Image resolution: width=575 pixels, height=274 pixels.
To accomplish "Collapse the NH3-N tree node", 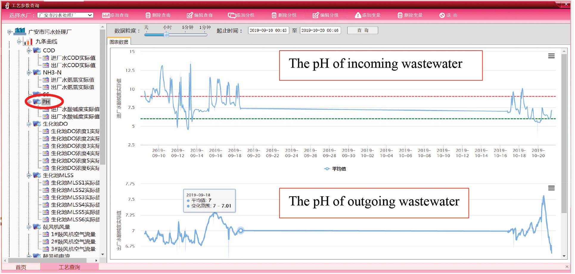I will (x=29, y=73).
